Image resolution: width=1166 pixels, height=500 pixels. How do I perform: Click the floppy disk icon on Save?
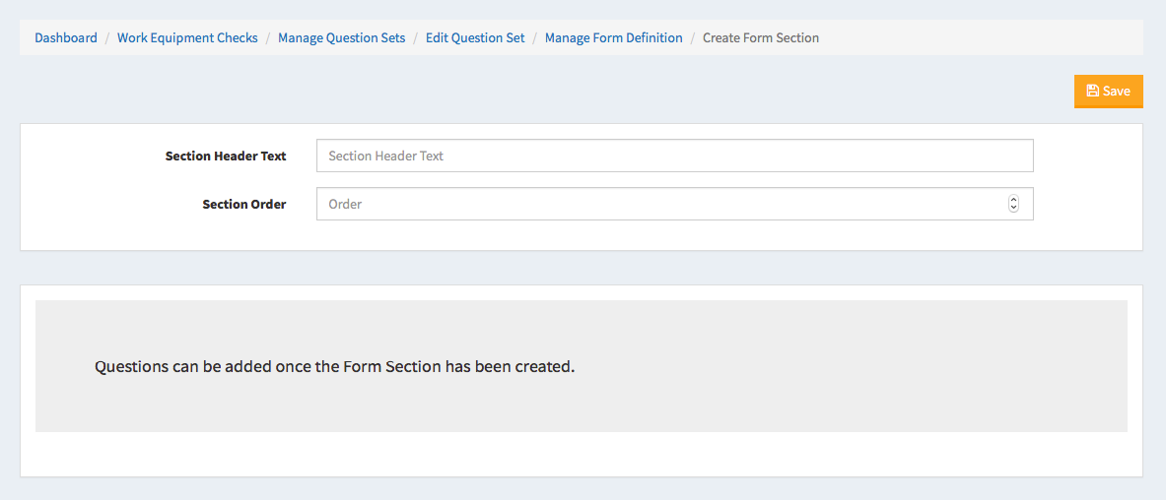tap(1092, 92)
